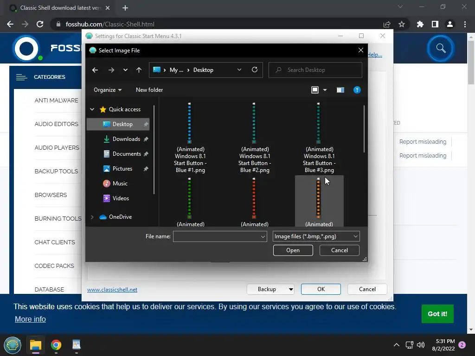
Task: Open a new Chrome tab
Action: 125,8
